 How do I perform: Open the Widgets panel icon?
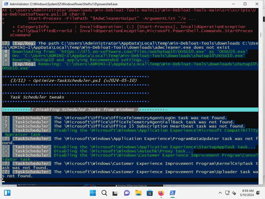(7, 193)
